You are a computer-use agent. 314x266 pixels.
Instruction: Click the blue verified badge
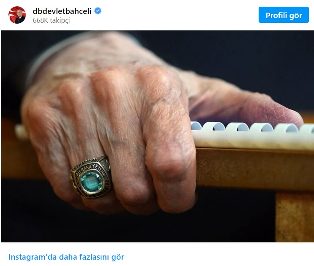(x=98, y=11)
